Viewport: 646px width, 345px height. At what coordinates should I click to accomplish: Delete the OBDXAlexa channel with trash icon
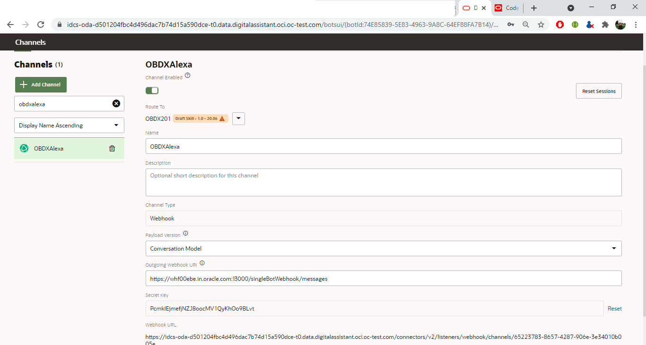[112, 148]
